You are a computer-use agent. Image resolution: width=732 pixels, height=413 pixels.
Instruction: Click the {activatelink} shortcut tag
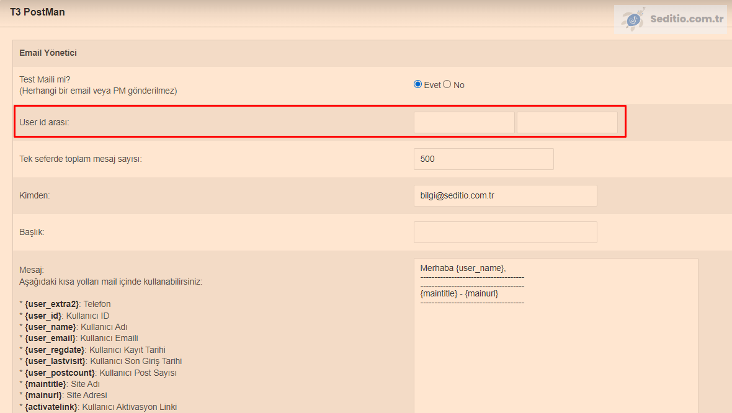pyautogui.click(x=51, y=407)
